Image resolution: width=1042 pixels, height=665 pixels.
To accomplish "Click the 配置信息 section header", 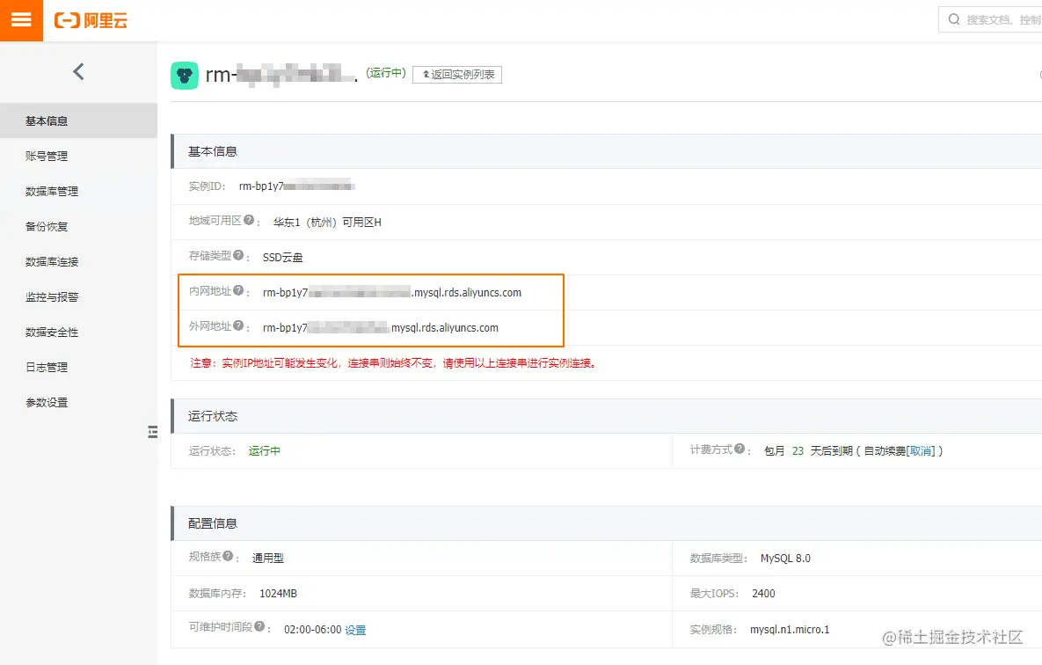I will (213, 523).
